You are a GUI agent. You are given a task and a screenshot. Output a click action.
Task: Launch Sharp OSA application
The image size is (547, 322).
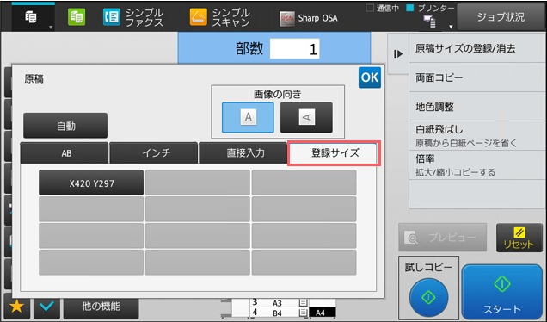tap(309, 18)
